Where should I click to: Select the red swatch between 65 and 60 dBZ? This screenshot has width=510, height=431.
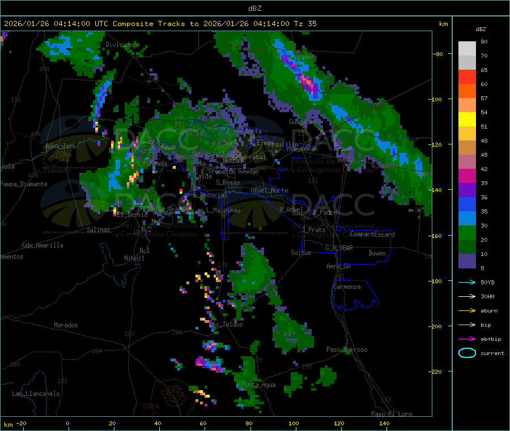coord(467,76)
